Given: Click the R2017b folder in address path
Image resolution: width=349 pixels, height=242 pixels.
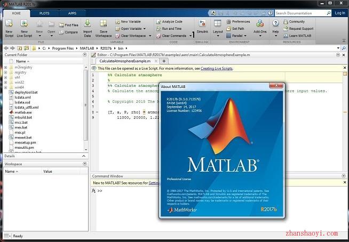Looking at the screenshot, I should (106, 48).
